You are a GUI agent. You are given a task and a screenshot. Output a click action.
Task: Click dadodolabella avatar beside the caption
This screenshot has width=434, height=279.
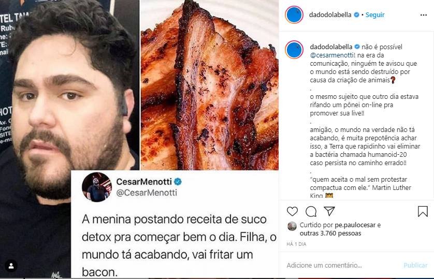[294, 50]
